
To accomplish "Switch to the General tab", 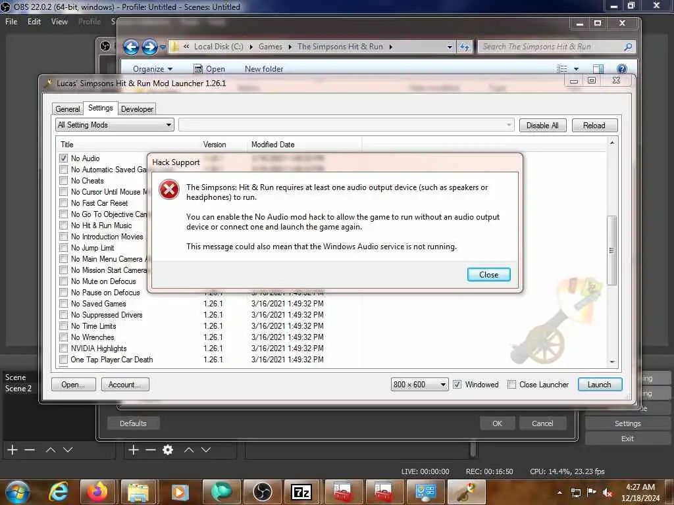I will pyautogui.click(x=68, y=109).
